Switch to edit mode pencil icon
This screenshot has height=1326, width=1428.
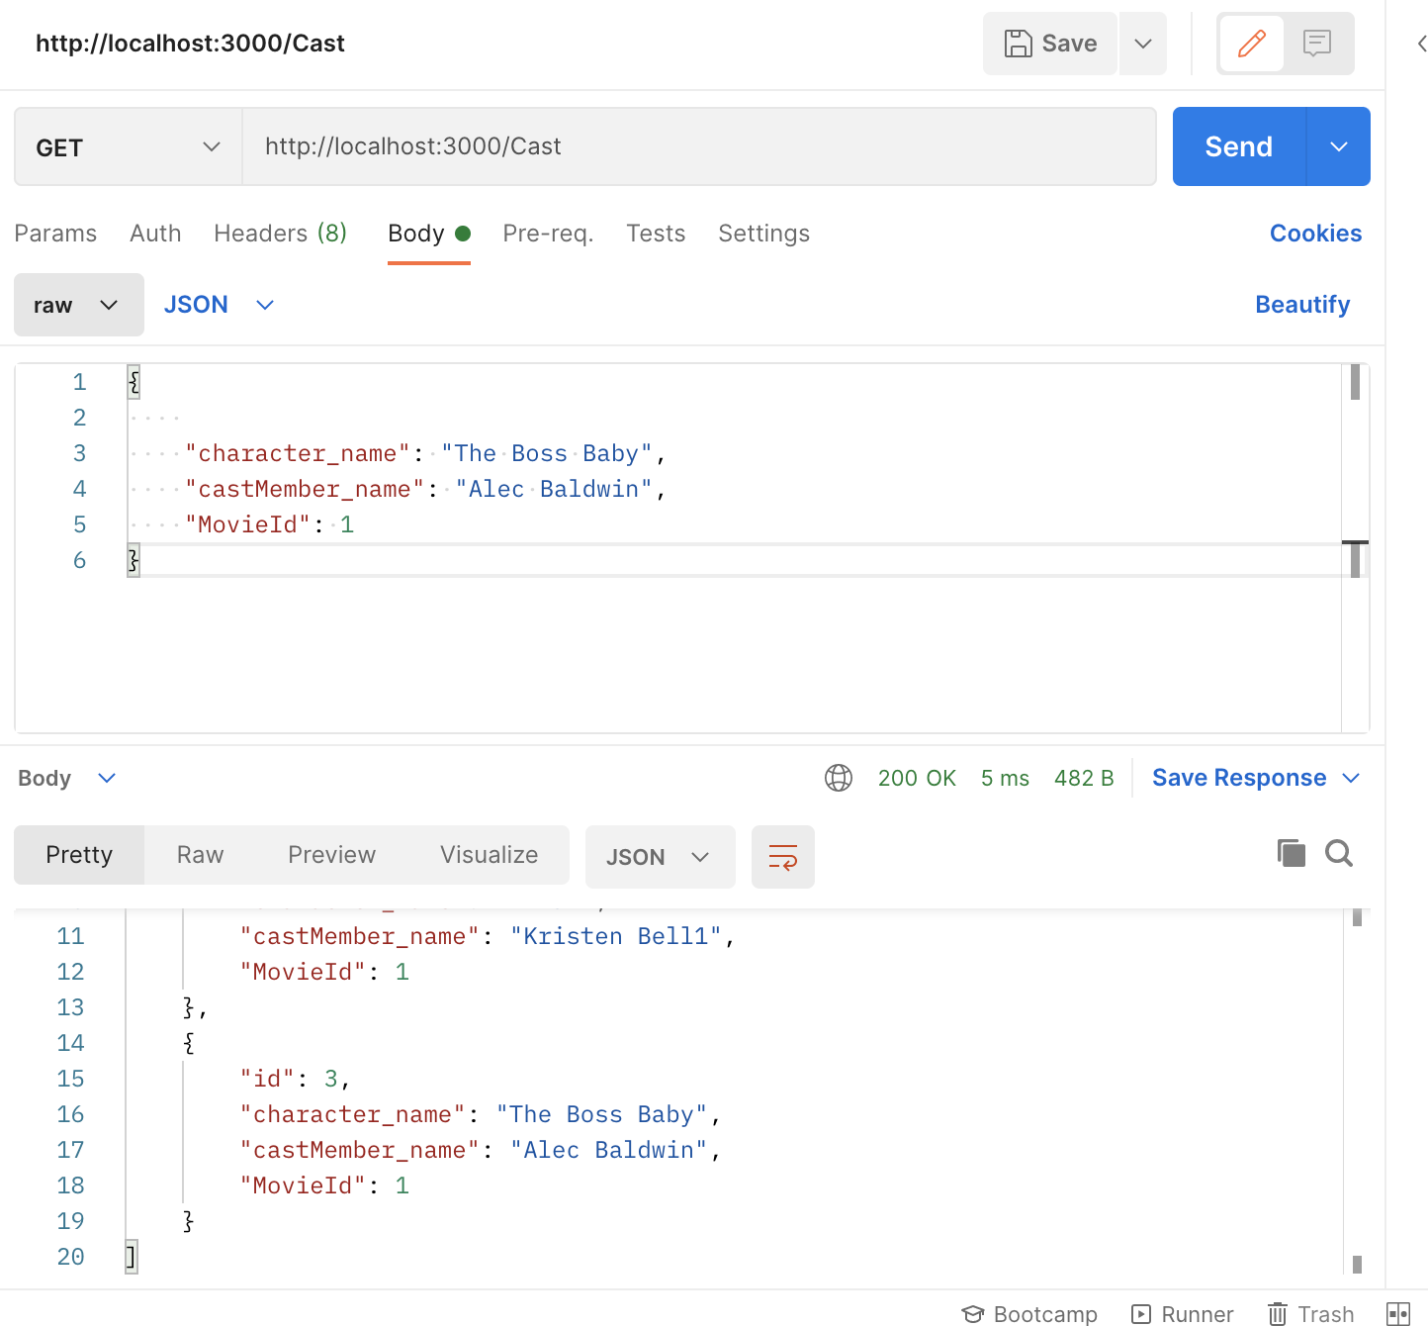[1252, 44]
